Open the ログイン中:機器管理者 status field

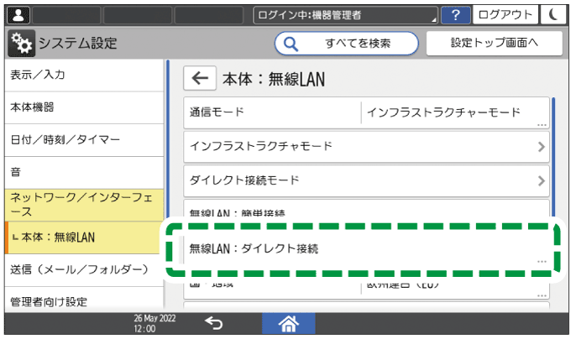tap(346, 15)
